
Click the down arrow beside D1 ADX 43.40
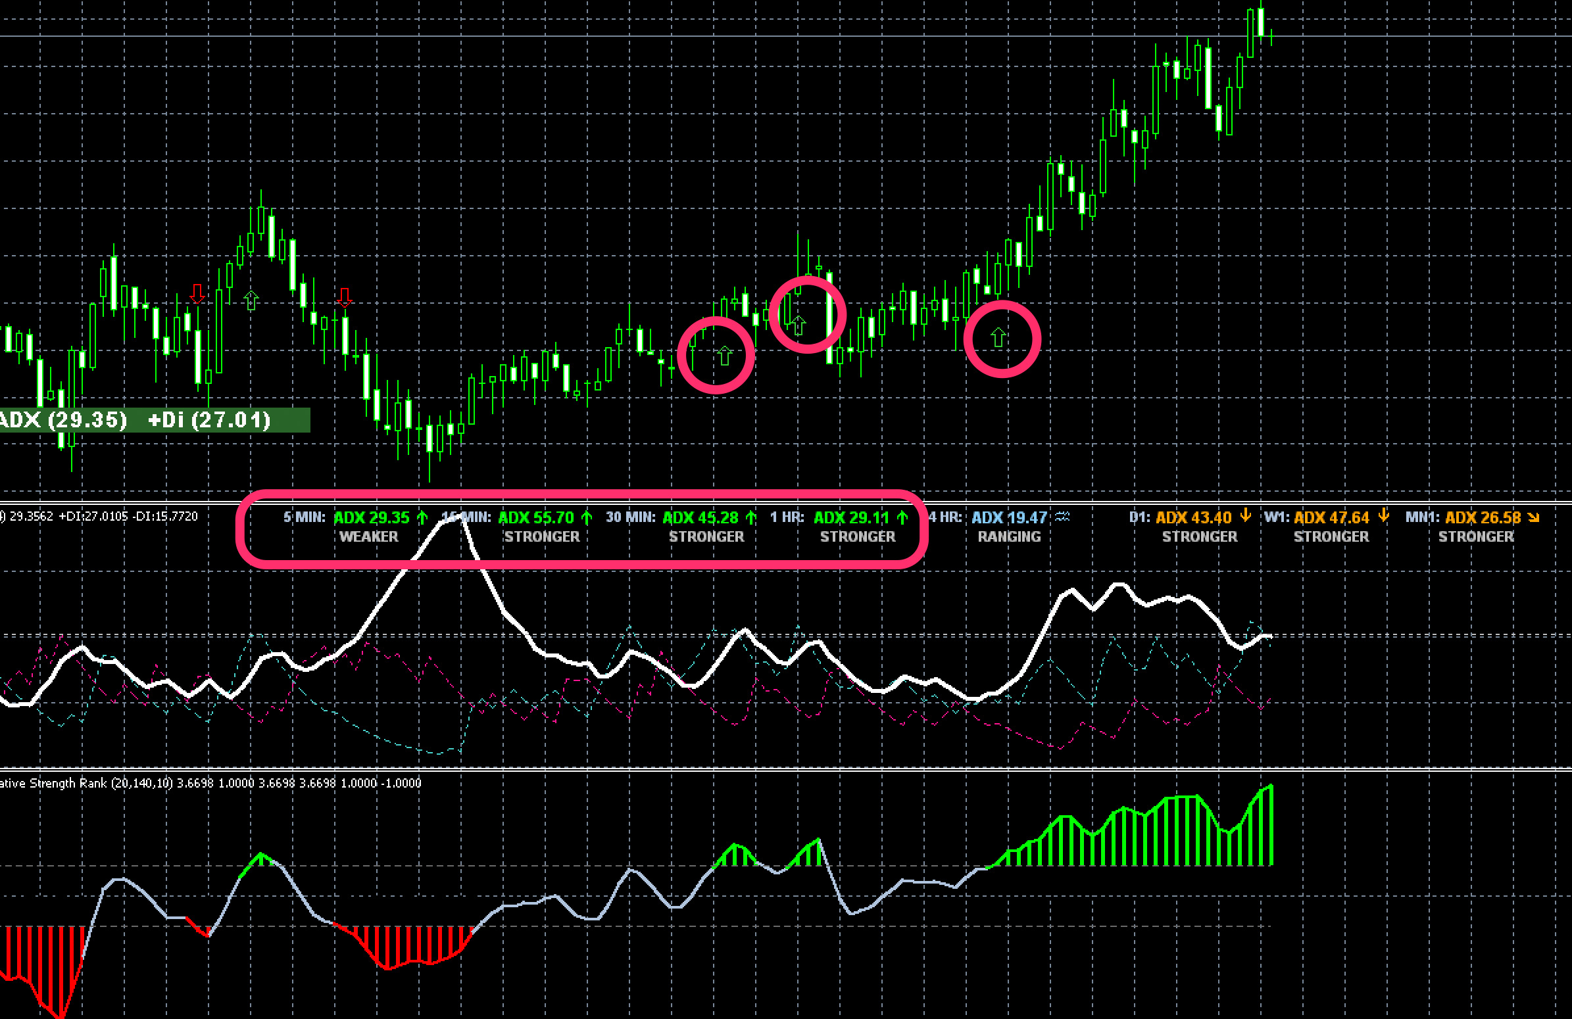click(1246, 515)
